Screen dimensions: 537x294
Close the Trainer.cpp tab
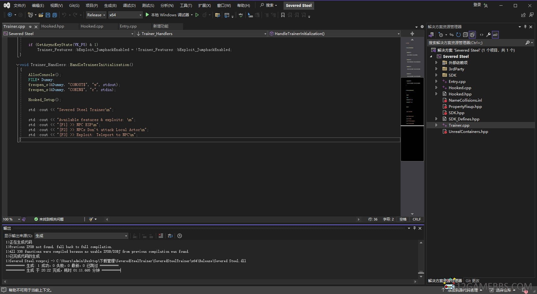tap(36, 27)
